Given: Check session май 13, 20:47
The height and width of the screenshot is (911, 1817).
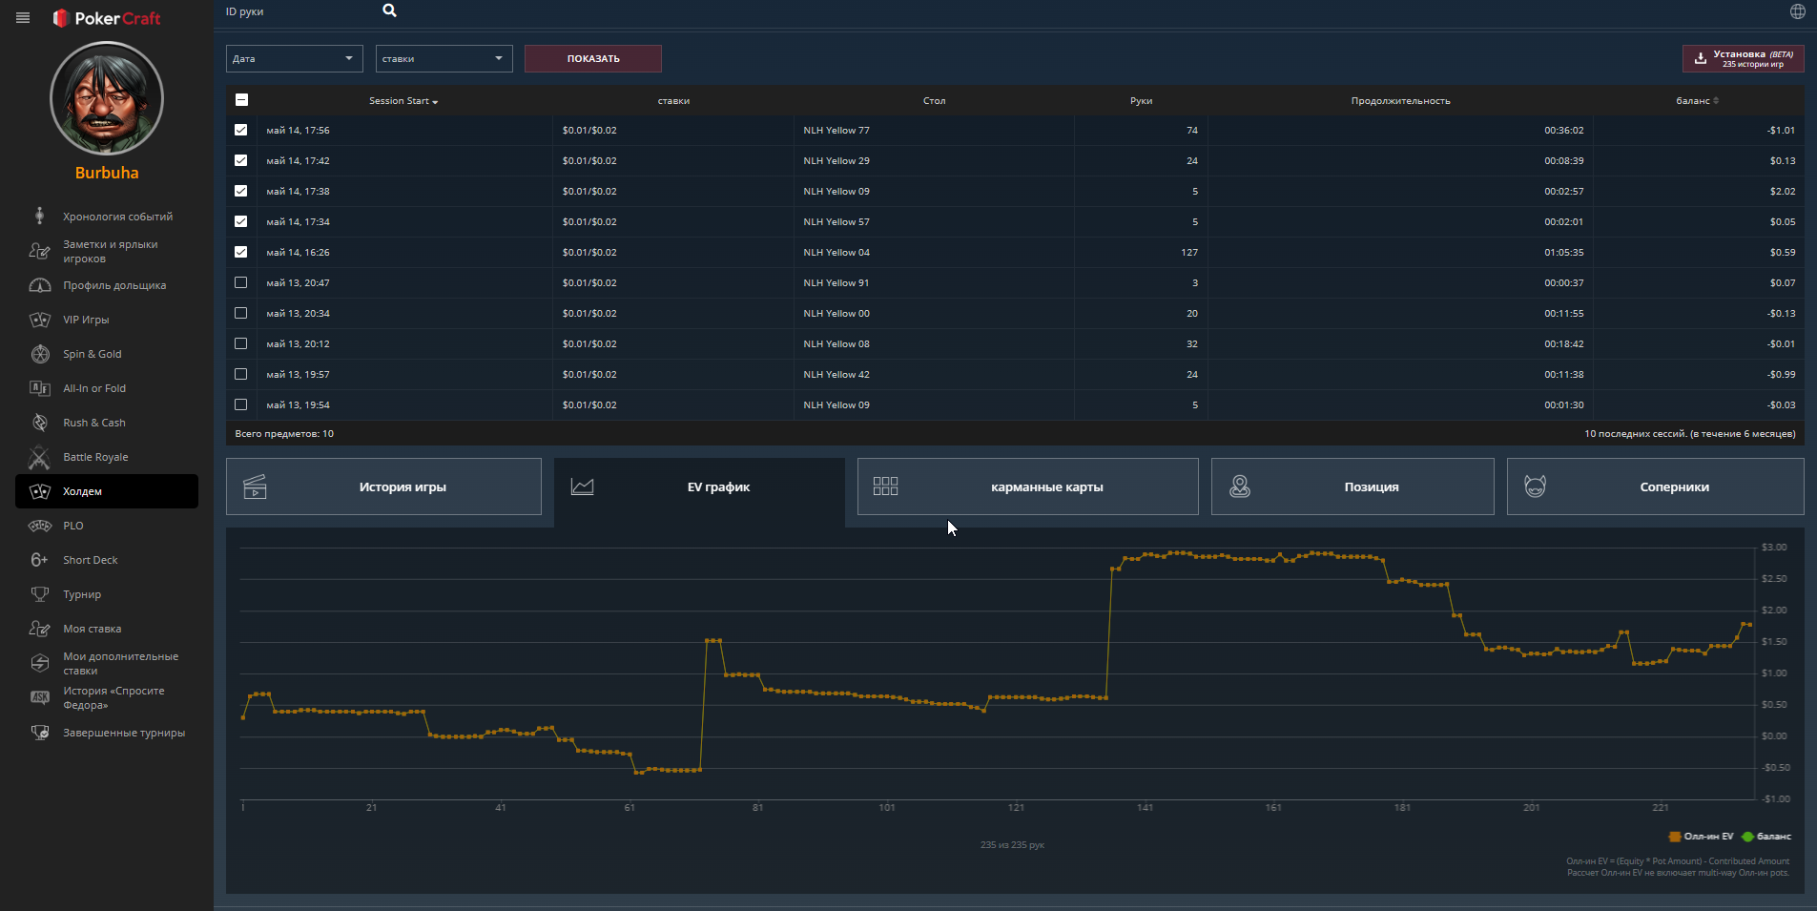Looking at the screenshot, I should coord(240,282).
